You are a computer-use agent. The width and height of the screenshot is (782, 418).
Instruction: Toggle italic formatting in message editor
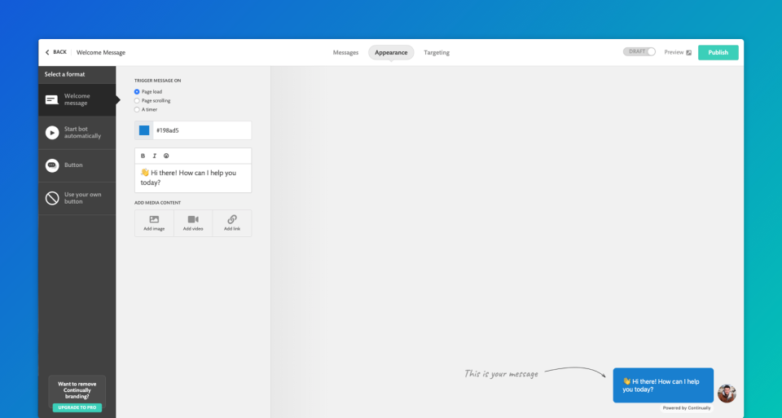tap(155, 156)
